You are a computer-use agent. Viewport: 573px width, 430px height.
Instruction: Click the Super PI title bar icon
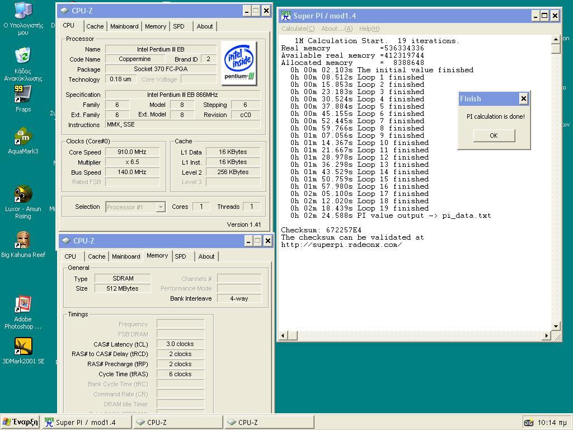286,16
